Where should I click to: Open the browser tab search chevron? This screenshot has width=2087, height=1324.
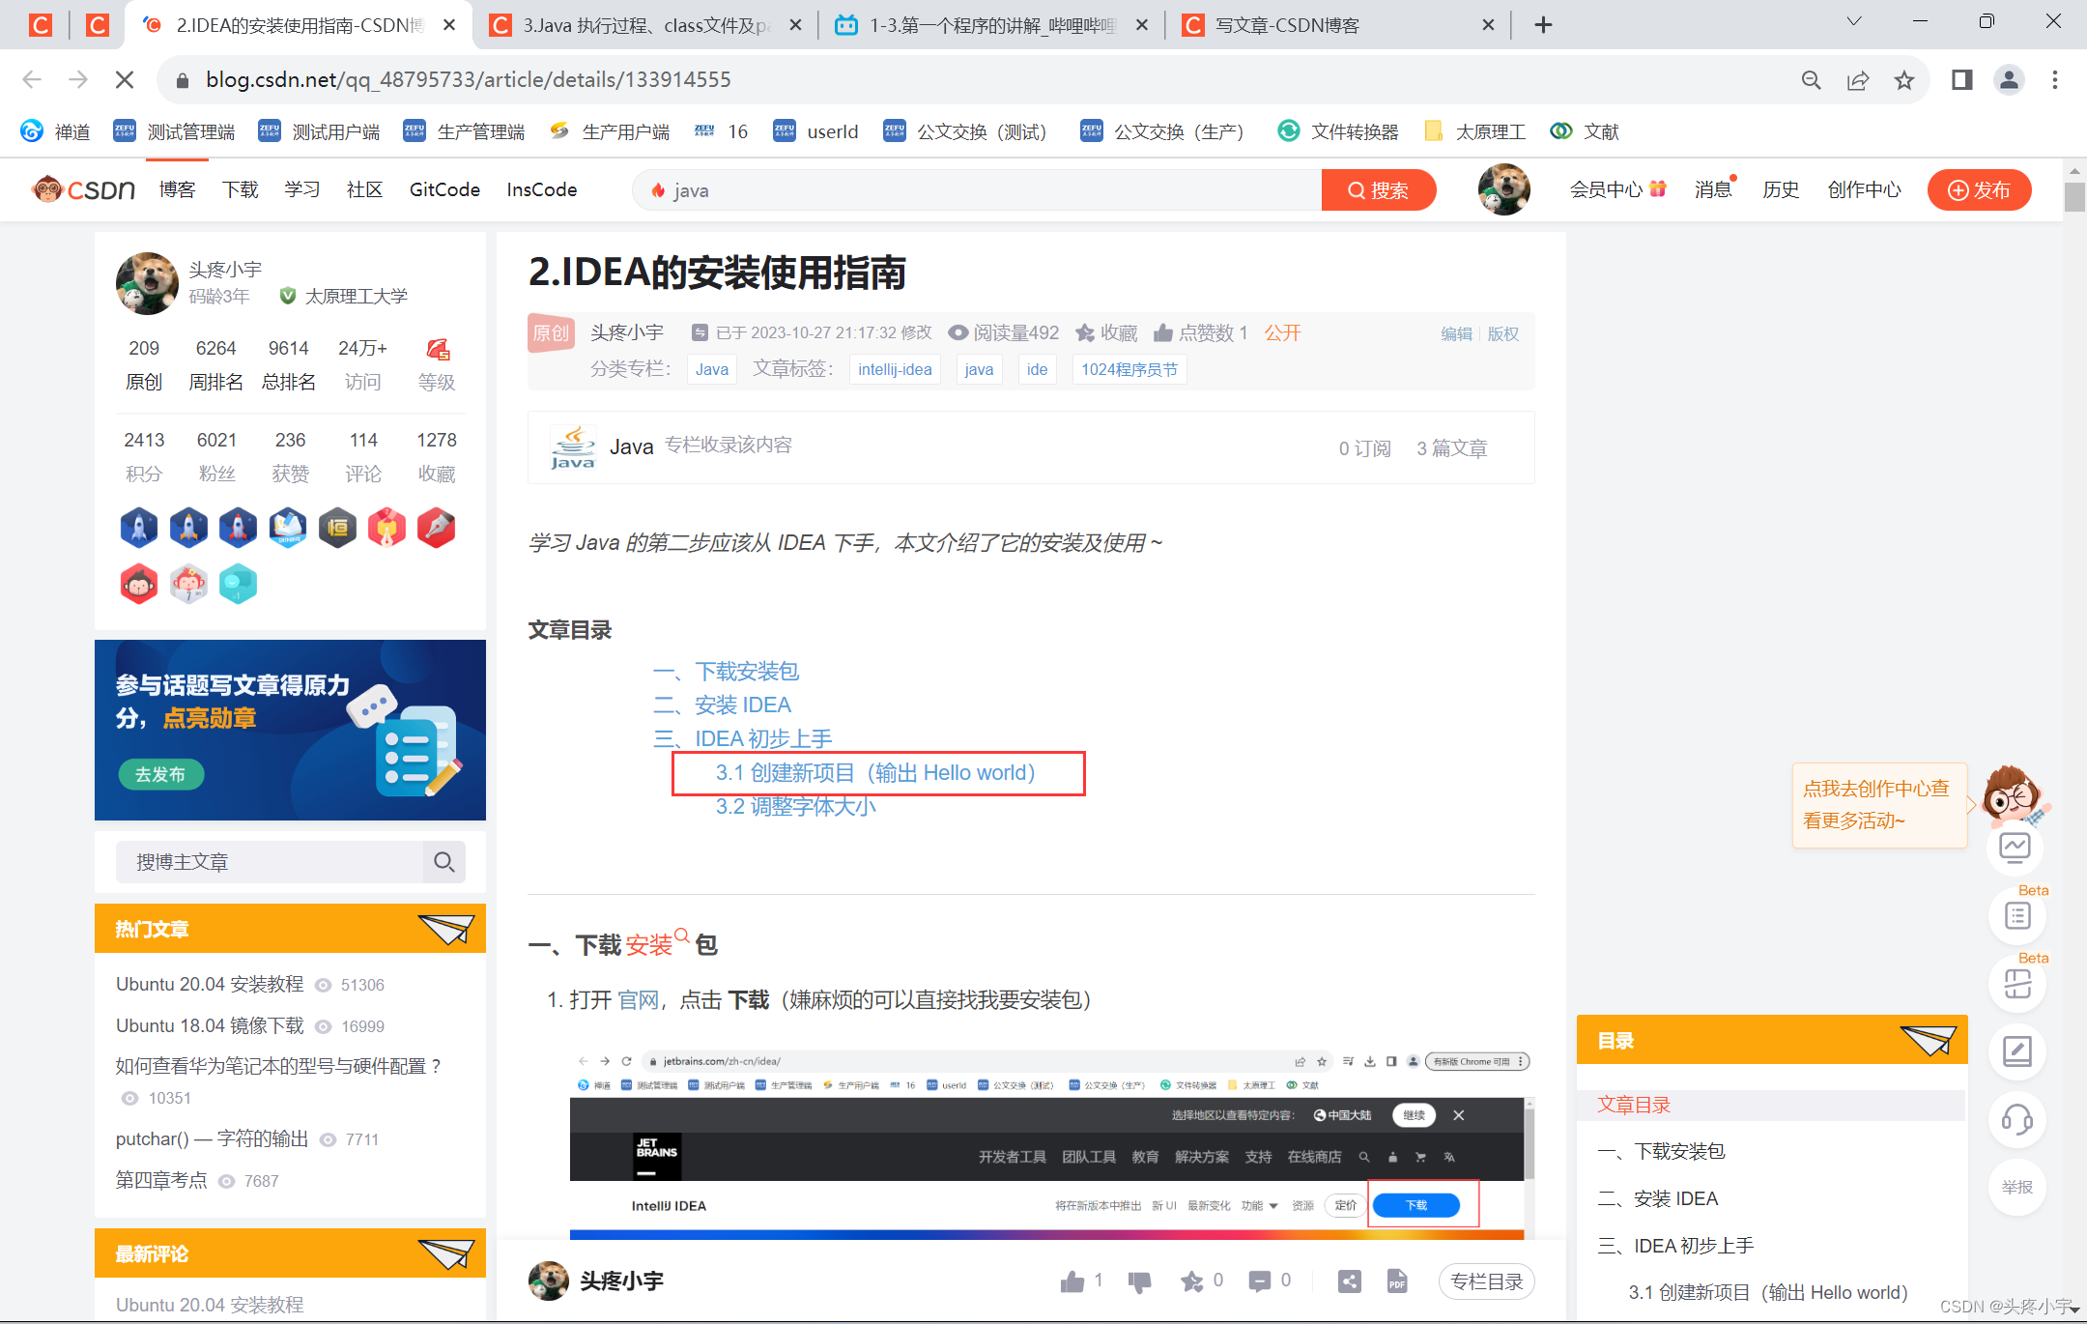tap(1853, 20)
